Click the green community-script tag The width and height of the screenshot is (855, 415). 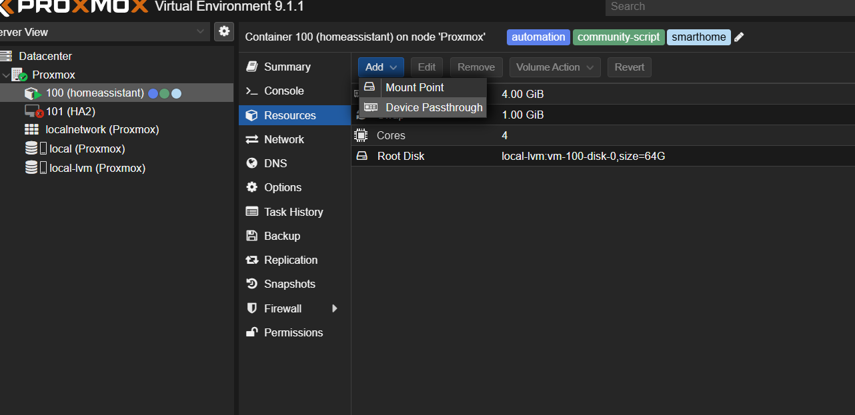click(x=618, y=37)
